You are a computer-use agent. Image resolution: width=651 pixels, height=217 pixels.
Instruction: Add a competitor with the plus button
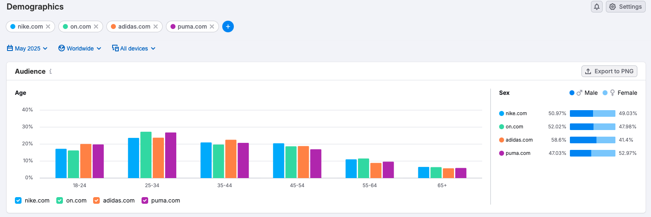(x=228, y=27)
